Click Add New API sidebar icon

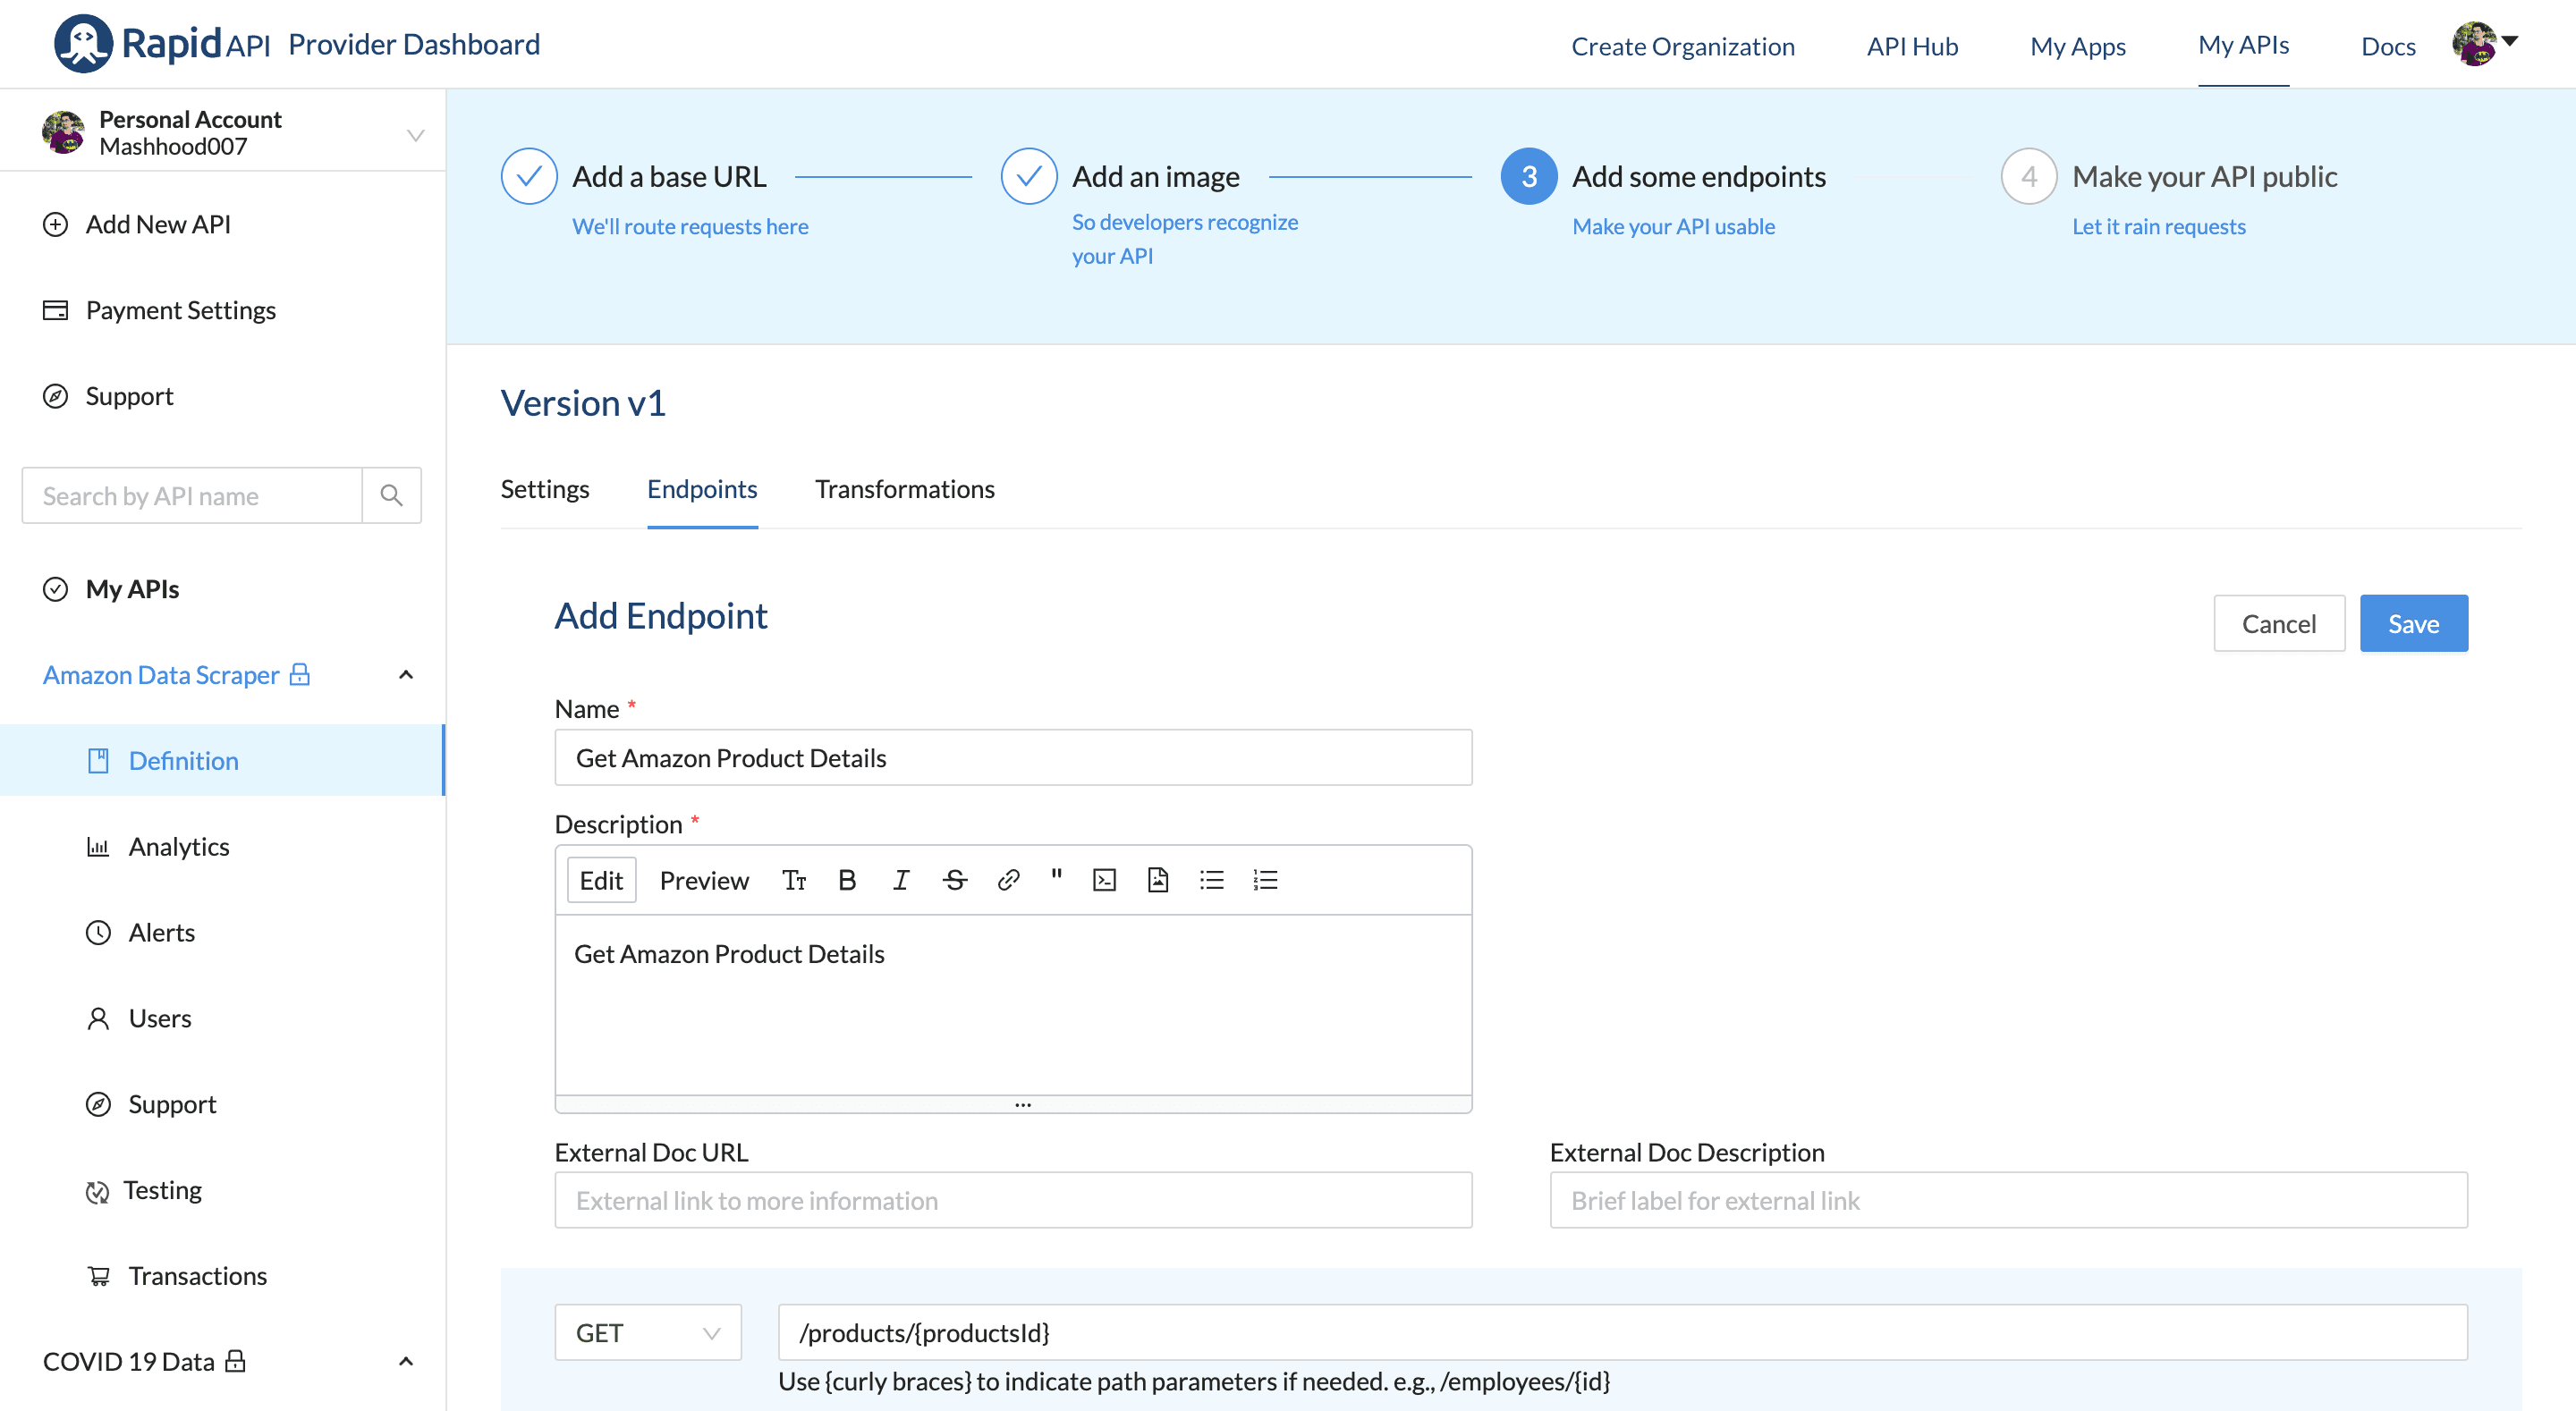point(52,223)
